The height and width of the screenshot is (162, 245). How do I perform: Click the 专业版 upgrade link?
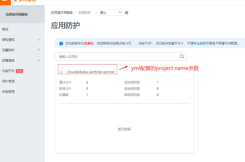pyautogui.click(x=198, y=43)
